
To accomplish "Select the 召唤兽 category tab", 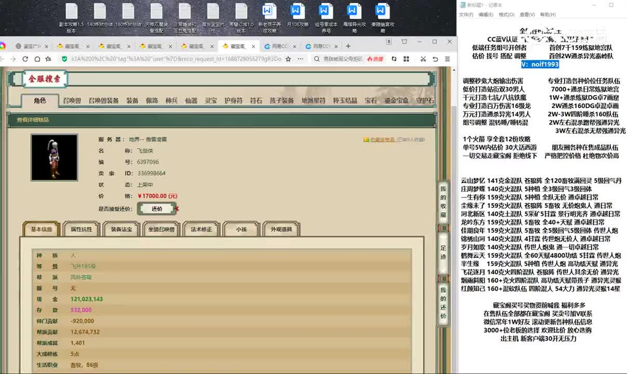I will click(x=72, y=101).
